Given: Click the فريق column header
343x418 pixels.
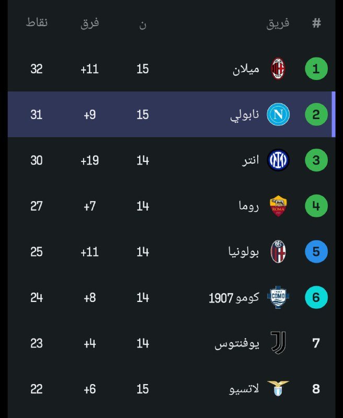Looking at the screenshot, I should 278,23.
